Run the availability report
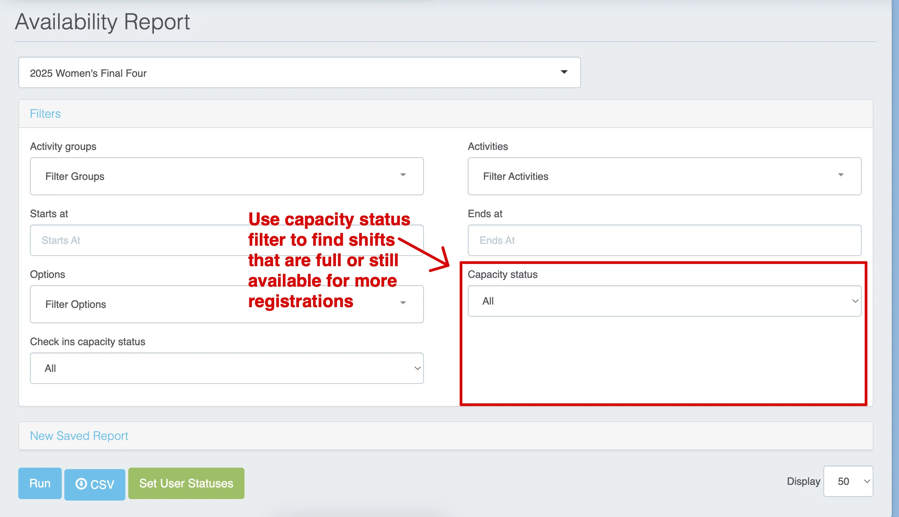 click(x=40, y=483)
